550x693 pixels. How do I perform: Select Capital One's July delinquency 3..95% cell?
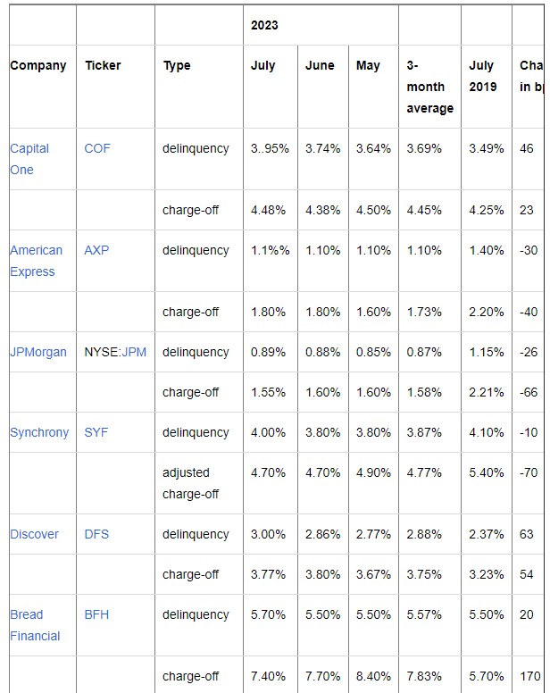[x=270, y=149]
